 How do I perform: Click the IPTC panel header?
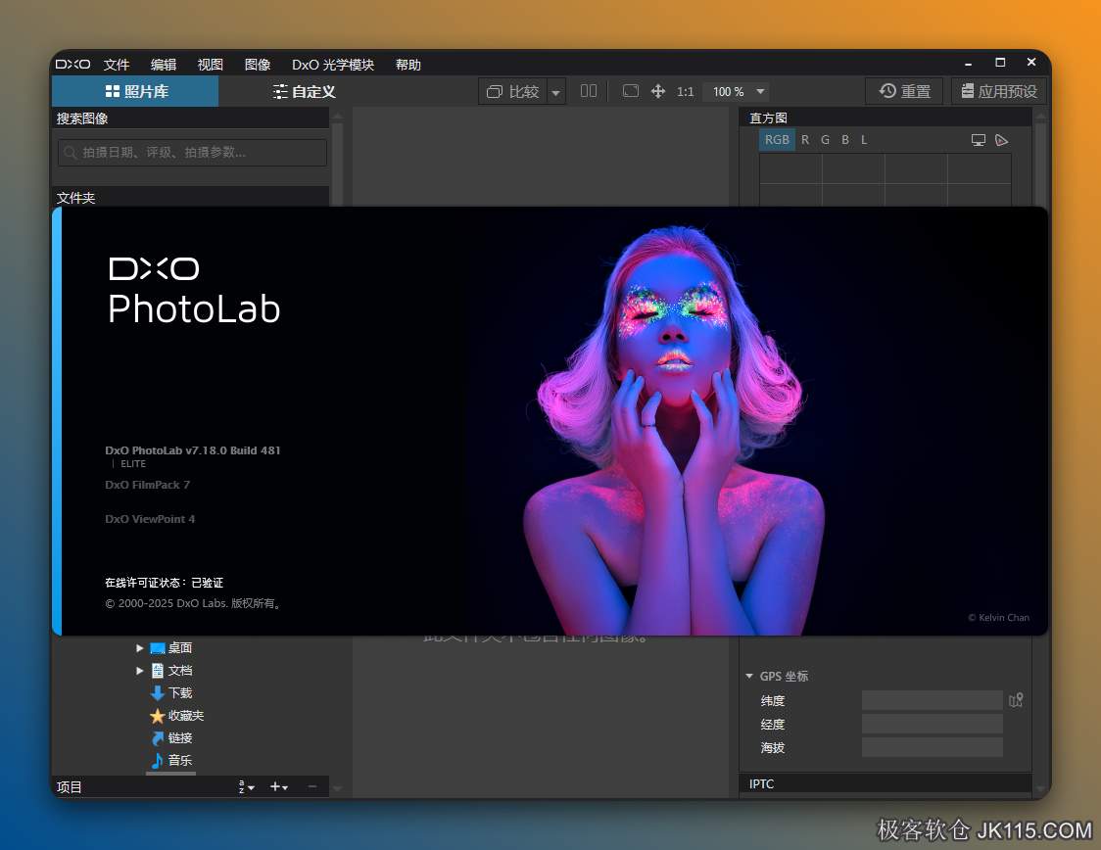[886, 783]
